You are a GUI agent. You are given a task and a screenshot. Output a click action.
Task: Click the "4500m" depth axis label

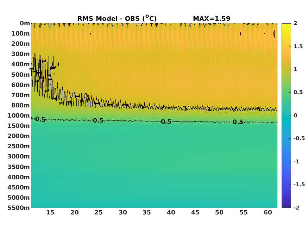coord(19,187)
